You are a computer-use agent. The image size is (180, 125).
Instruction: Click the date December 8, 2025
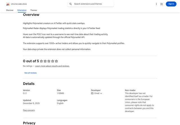(31, 103)
